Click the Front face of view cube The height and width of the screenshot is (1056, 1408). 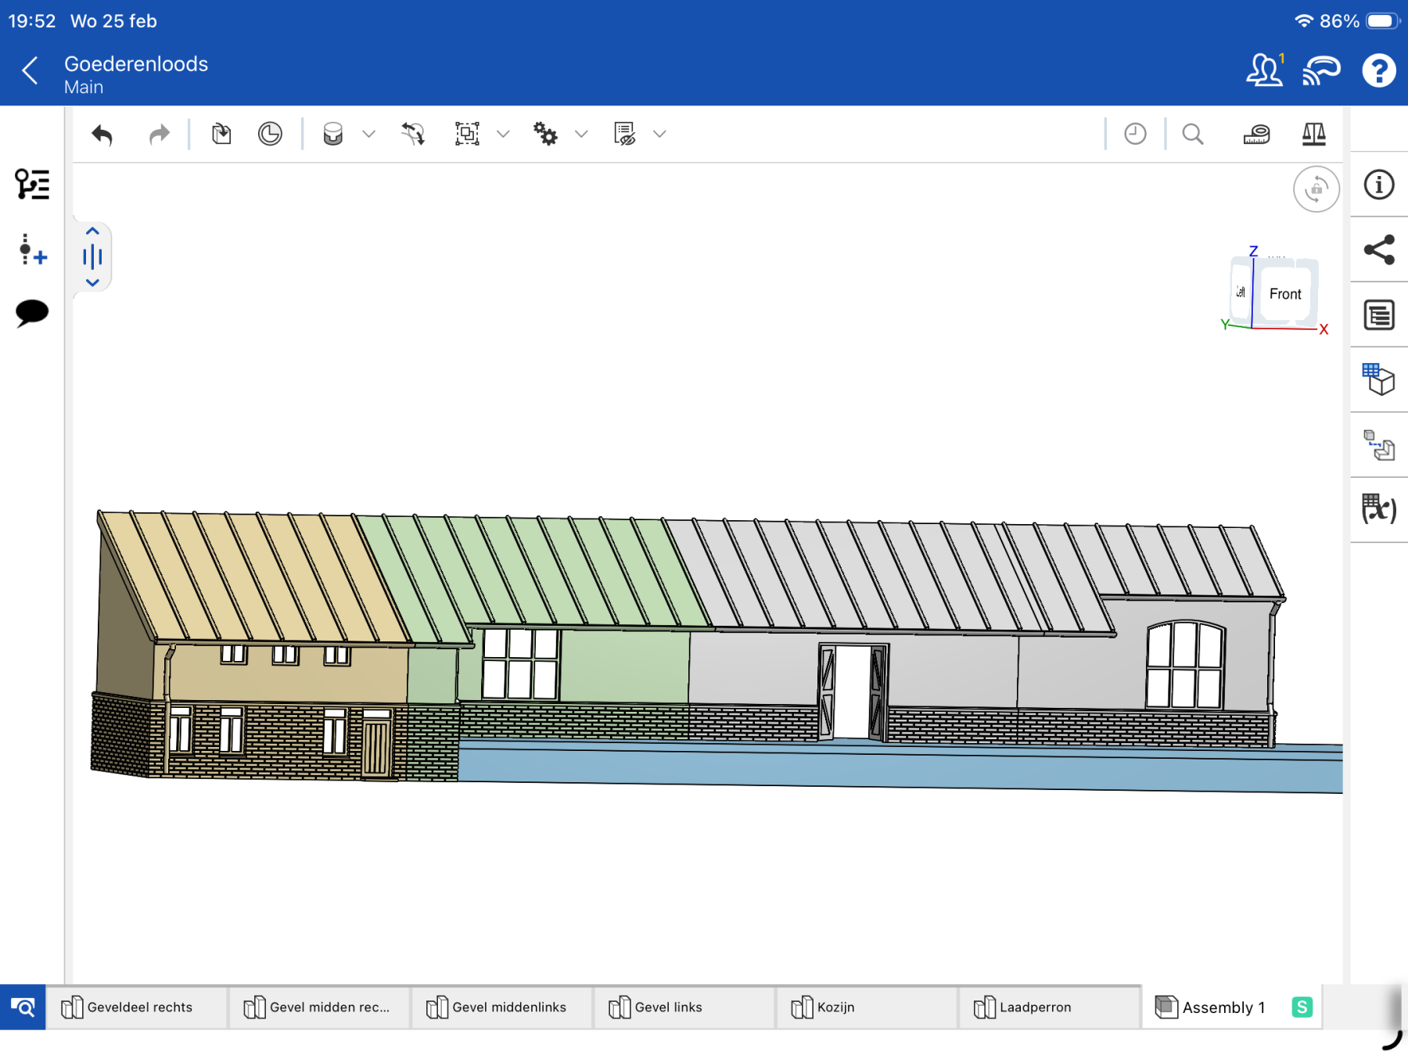coord(1284,294)
